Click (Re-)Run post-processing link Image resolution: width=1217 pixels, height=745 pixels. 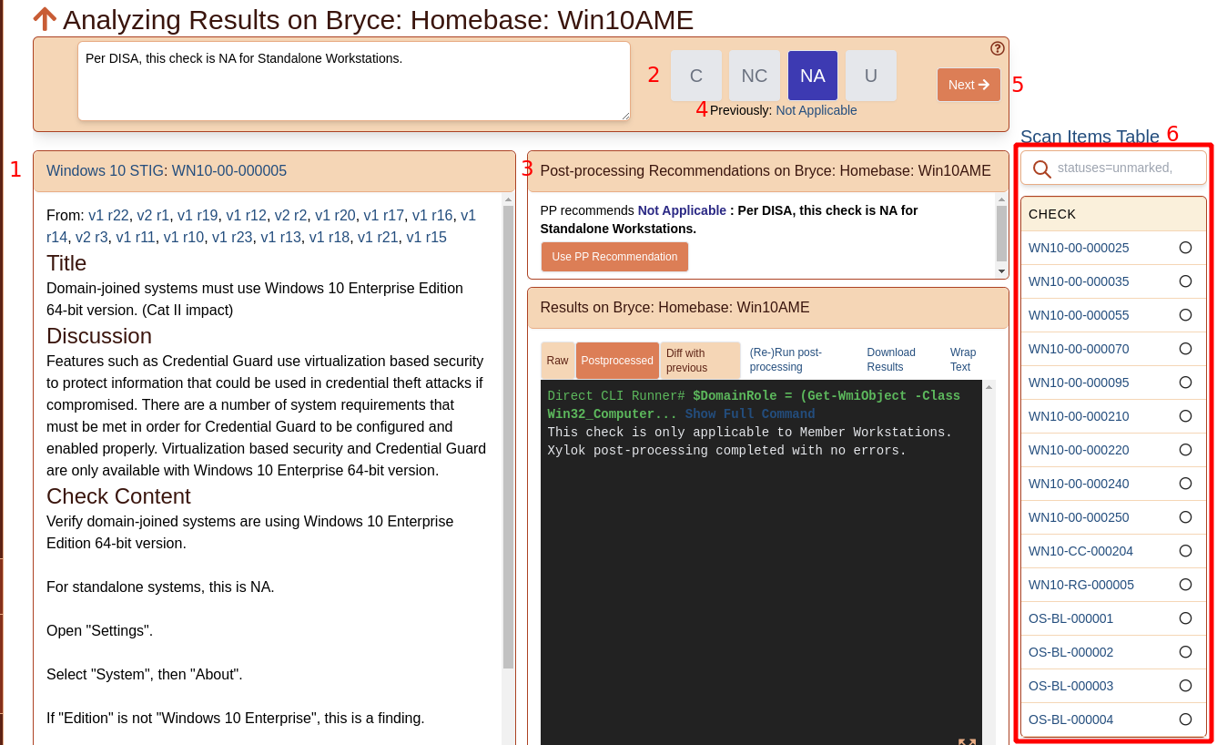tap(786, 360)
